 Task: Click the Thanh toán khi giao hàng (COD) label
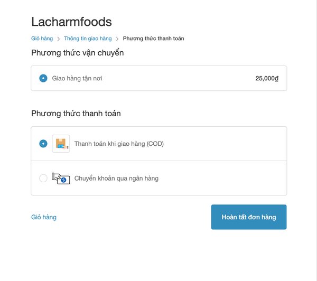[119, 144]
